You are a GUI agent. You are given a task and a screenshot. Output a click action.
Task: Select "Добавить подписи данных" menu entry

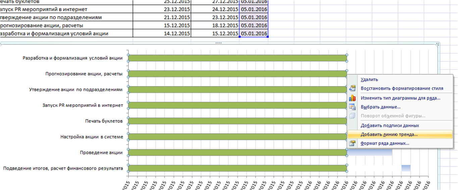[x=390, y=125]
